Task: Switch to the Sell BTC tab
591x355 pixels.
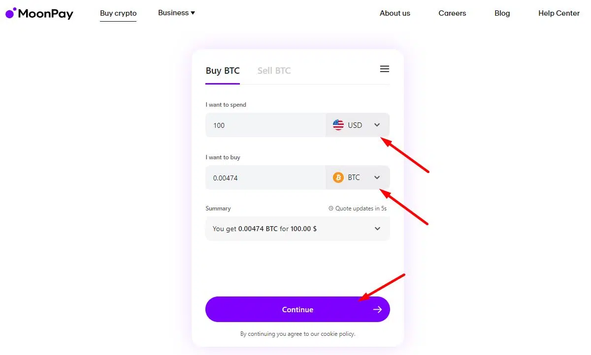Action: point(274,71)
